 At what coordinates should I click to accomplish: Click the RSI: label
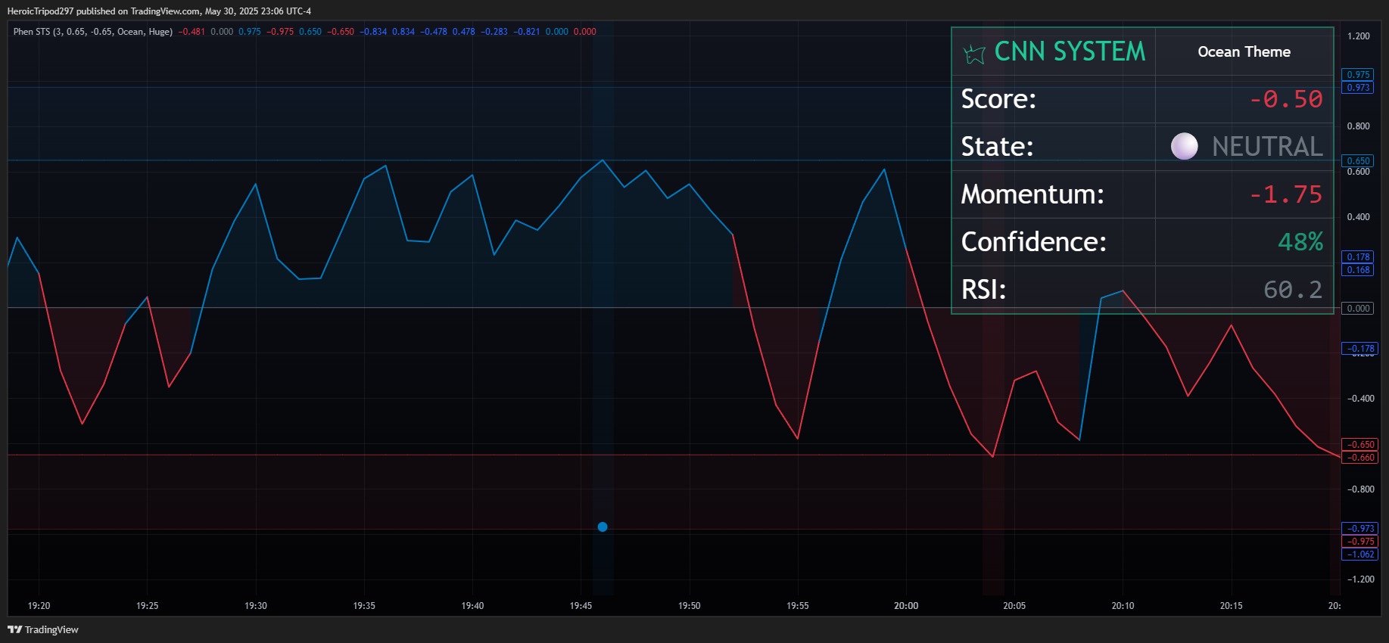click(983, 289)
